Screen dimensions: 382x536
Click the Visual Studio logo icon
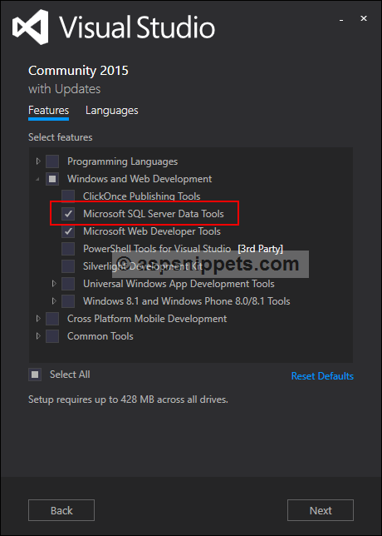point(30,27)
